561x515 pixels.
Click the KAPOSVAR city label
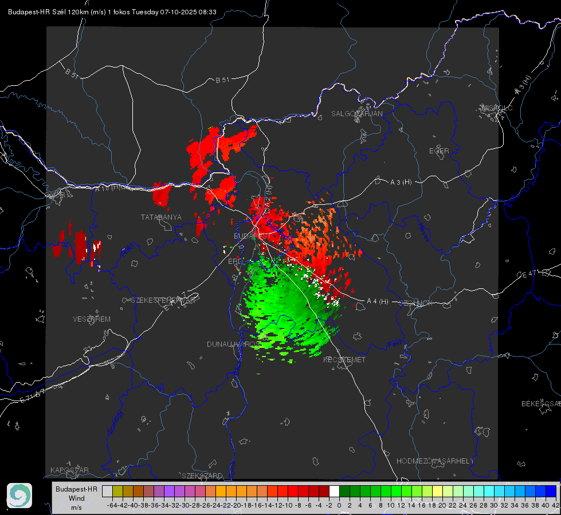coord(69,470)
